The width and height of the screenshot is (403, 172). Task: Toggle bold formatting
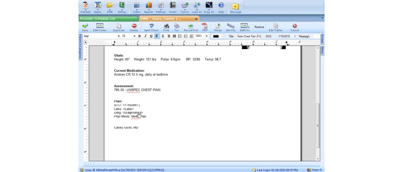(140, 36)
